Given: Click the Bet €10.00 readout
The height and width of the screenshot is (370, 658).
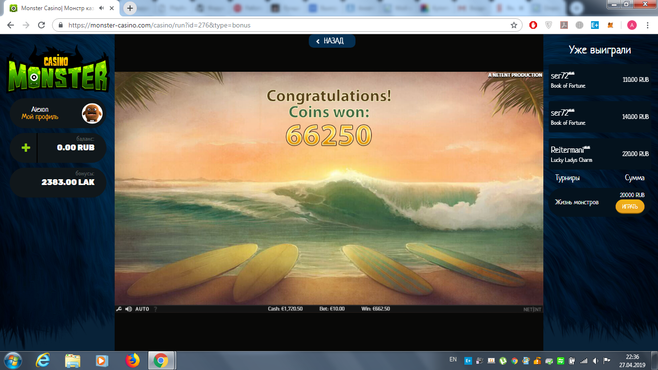Looking at the screenshot, I should coord(332,309).
